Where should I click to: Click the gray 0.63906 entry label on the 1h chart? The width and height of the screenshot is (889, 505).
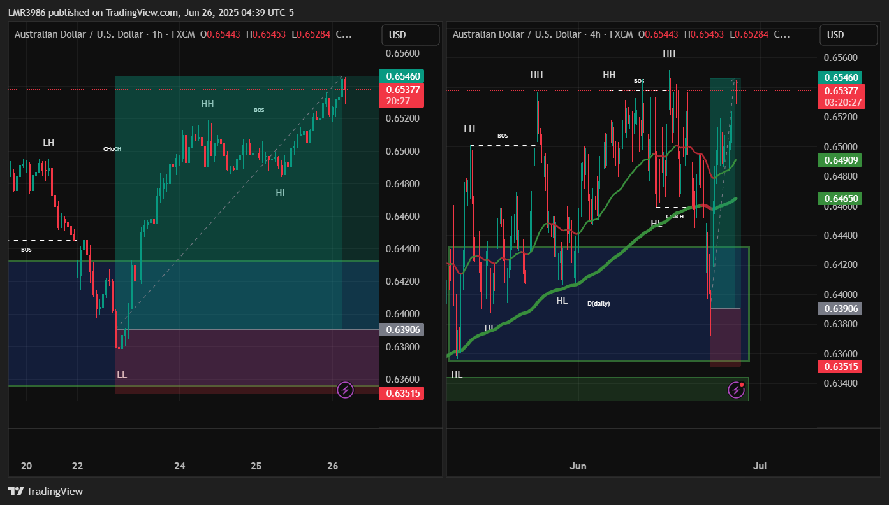pos(402,329)
